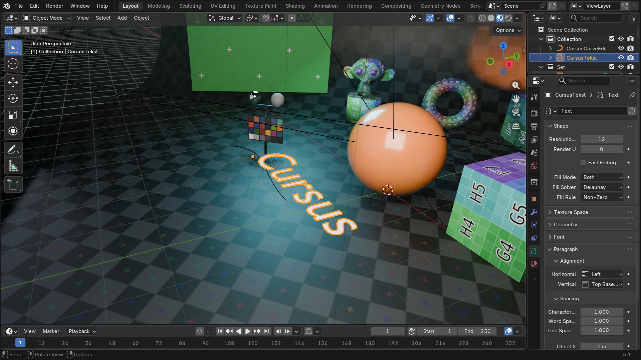
Task: Select the Move tool
Action: [13, 82]
